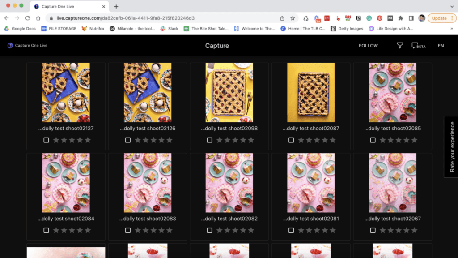Select the checkbox for shoot02084

[46, 231]
